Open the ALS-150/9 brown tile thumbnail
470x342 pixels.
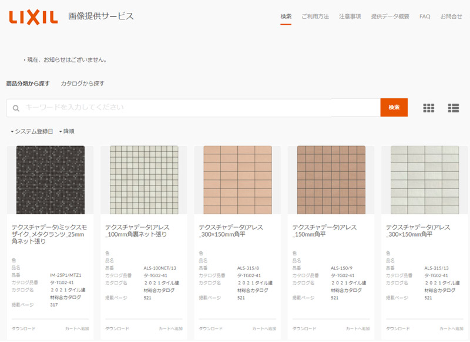tap(331, 180)
